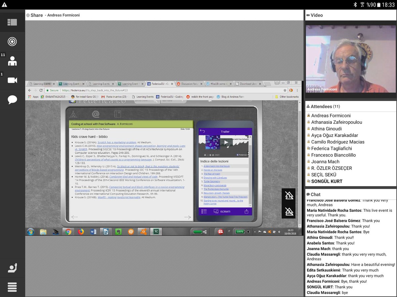The height and width of the screenshot is (297, 397).
Task: Tap the raise hand status icon
Action: [12, 268]
